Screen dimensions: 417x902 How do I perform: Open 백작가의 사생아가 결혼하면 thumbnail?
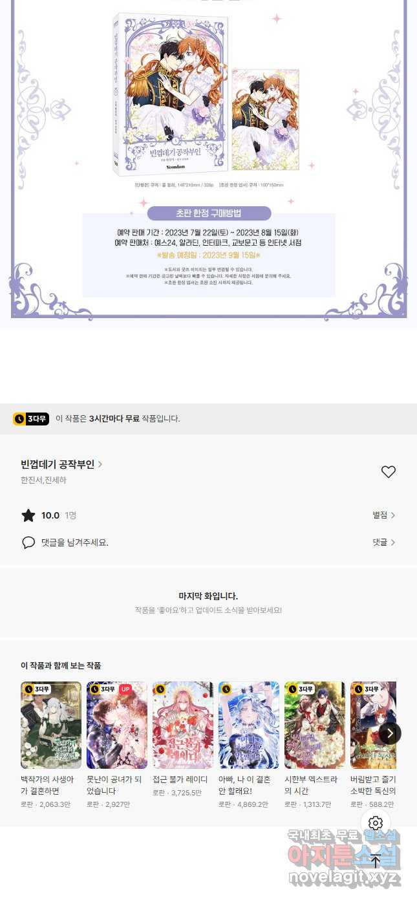pos(51,725)
